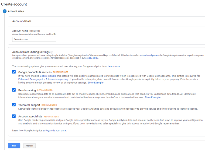Click the Account details section header
This screenshot has width=205, height=150.
pyautogui.click(x=22, y=21)
